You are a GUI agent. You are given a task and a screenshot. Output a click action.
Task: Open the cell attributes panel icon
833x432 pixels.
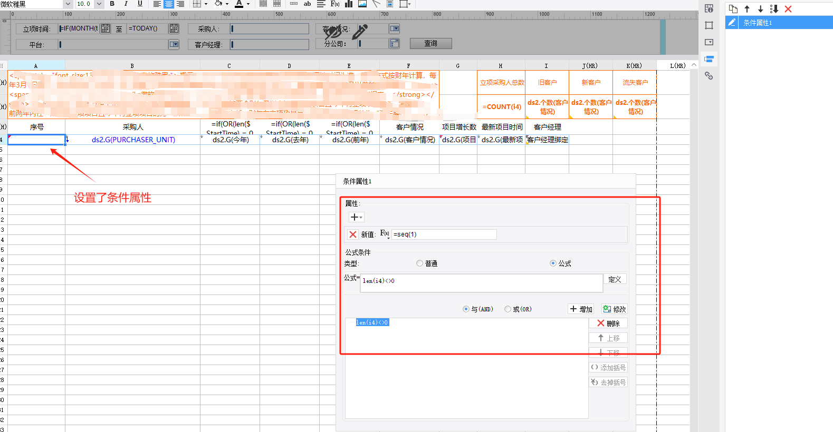click(x=709, y=8)
